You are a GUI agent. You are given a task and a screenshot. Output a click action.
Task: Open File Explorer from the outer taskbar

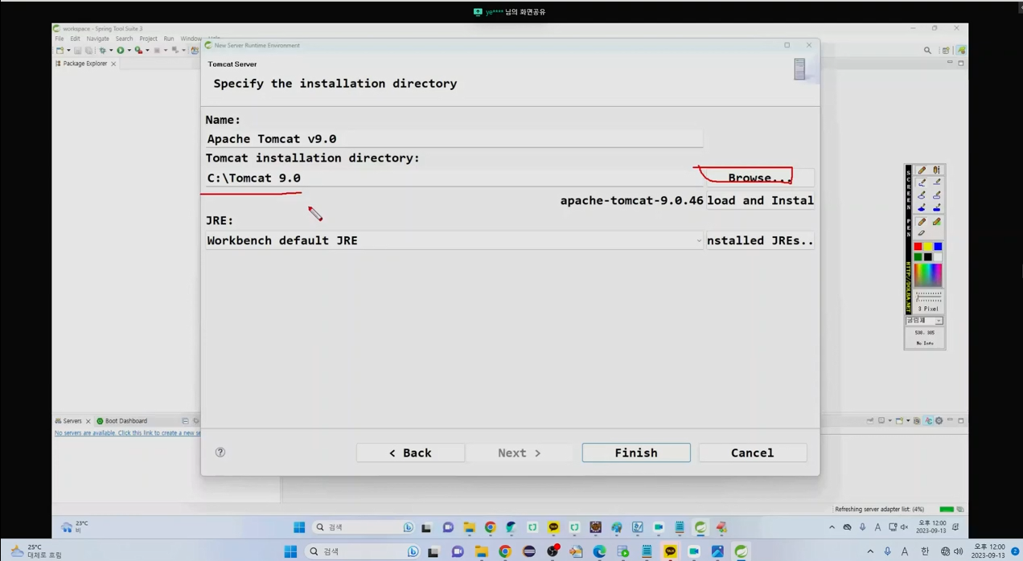(481, 551)
